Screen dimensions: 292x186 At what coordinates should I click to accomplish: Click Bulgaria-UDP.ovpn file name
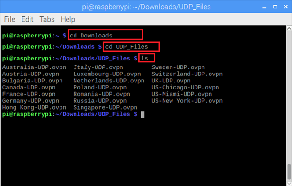32,81
